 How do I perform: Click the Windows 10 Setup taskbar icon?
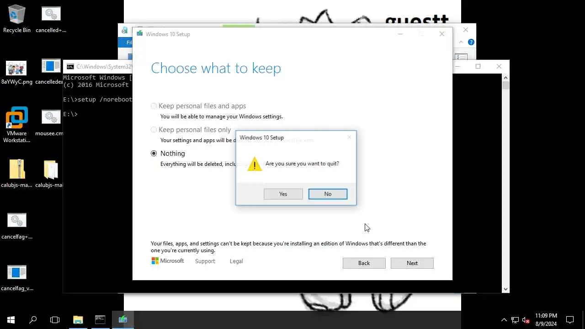[x=122, y=320]
